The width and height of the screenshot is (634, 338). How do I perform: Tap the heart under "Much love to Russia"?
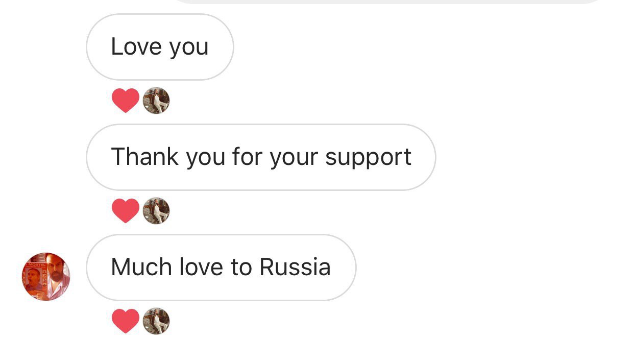pyautogui.click(x=126, y=321)
